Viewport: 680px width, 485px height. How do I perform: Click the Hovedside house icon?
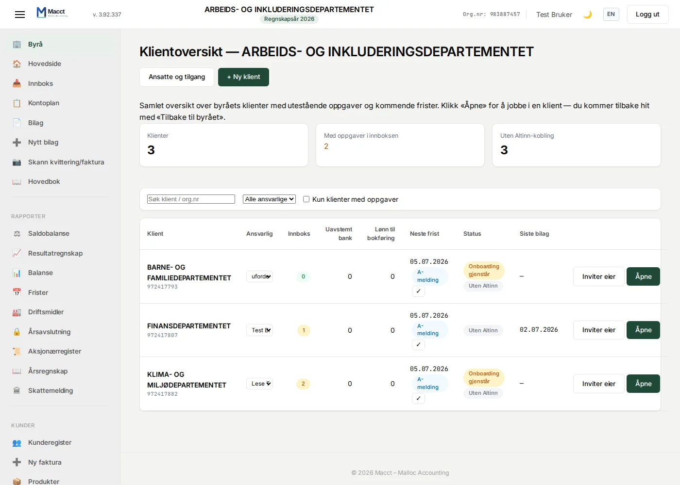17,64
